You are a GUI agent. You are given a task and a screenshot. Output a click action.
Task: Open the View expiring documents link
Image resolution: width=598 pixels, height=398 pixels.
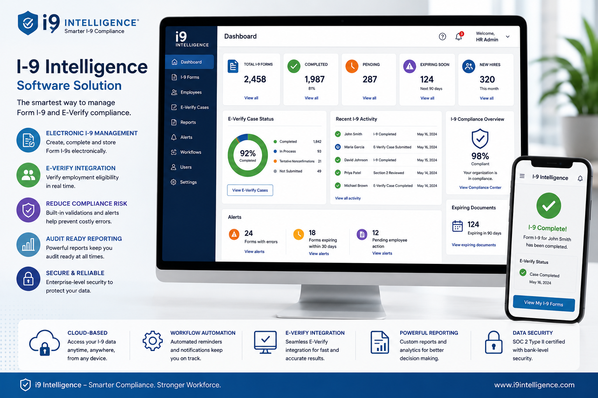474,245
